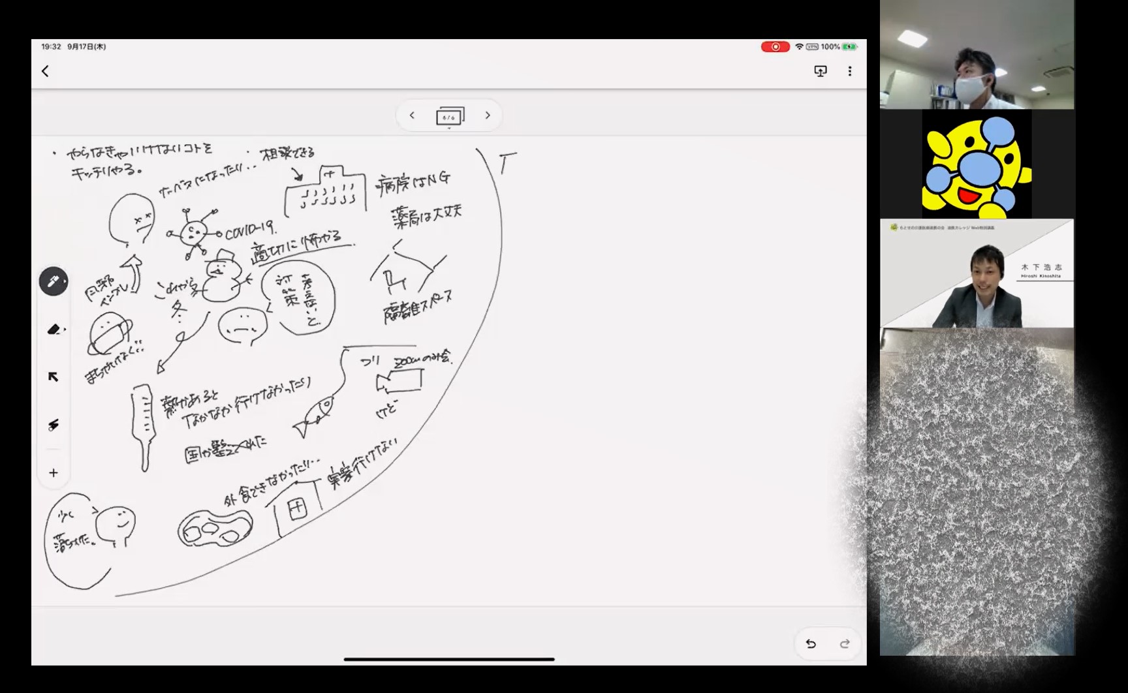
Task: Select the Pen tool in left toolbar
Action: coord(54,281)
